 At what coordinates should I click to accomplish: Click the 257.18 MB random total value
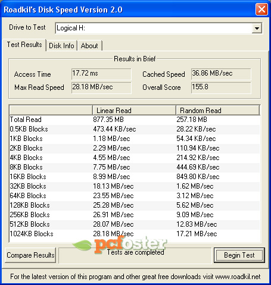[x=192, y=120]
